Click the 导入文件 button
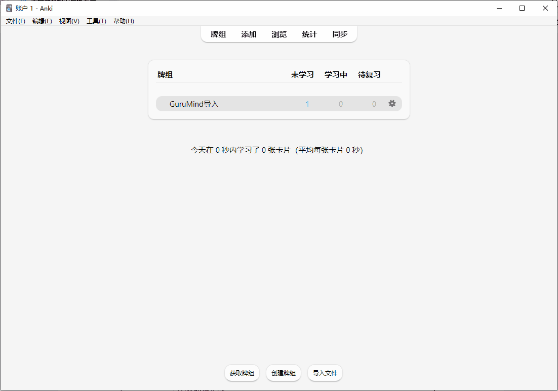 point(325,373)
